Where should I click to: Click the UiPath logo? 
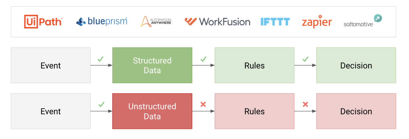click(x=43, y=21)
